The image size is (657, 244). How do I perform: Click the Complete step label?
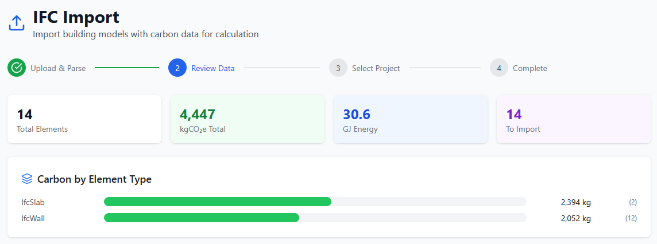tap(530, 68)
